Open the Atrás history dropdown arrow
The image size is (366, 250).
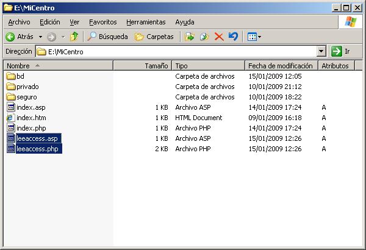pos(40,37)
